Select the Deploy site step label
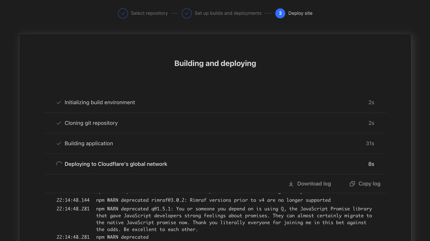430x241 pixels. (300, 13)
